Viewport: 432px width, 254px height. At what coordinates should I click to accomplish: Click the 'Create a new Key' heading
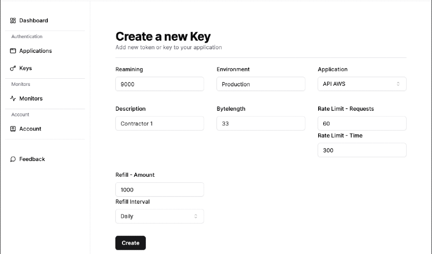click(x=163, y=37)
